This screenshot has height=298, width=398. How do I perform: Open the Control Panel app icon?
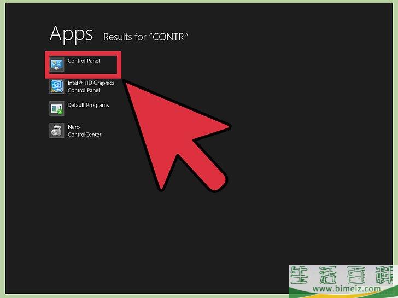tap(57, 64)
